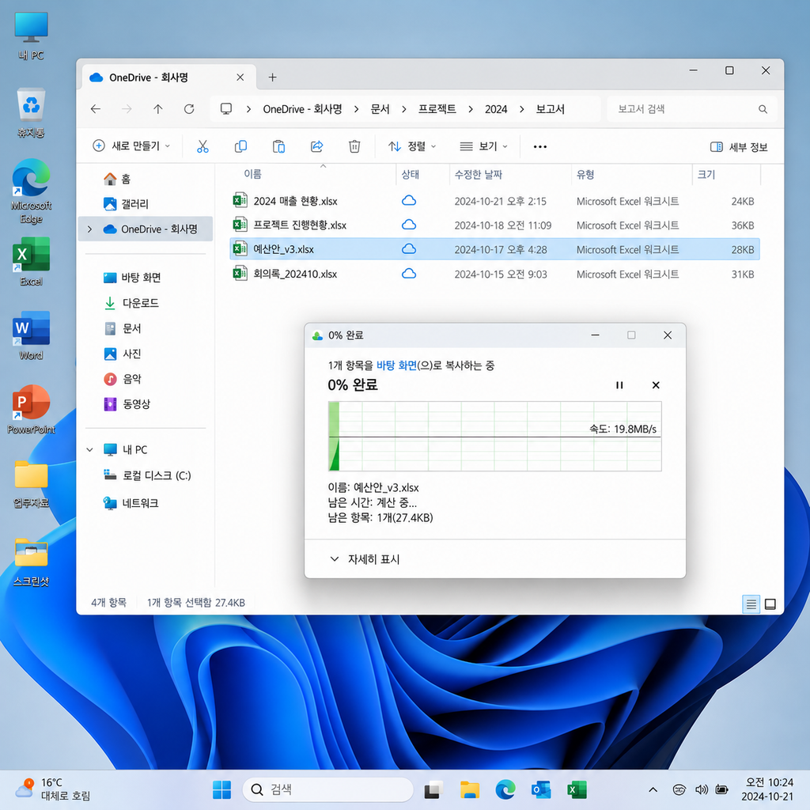The image size is (810, 810).
Task: Click the Share icon in toolbar
Action: tap(316, 146)
